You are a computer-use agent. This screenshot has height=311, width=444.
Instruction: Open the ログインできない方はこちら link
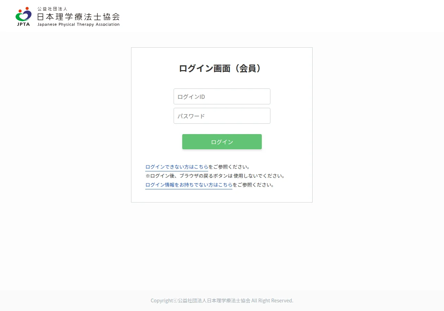coord(177,167)
